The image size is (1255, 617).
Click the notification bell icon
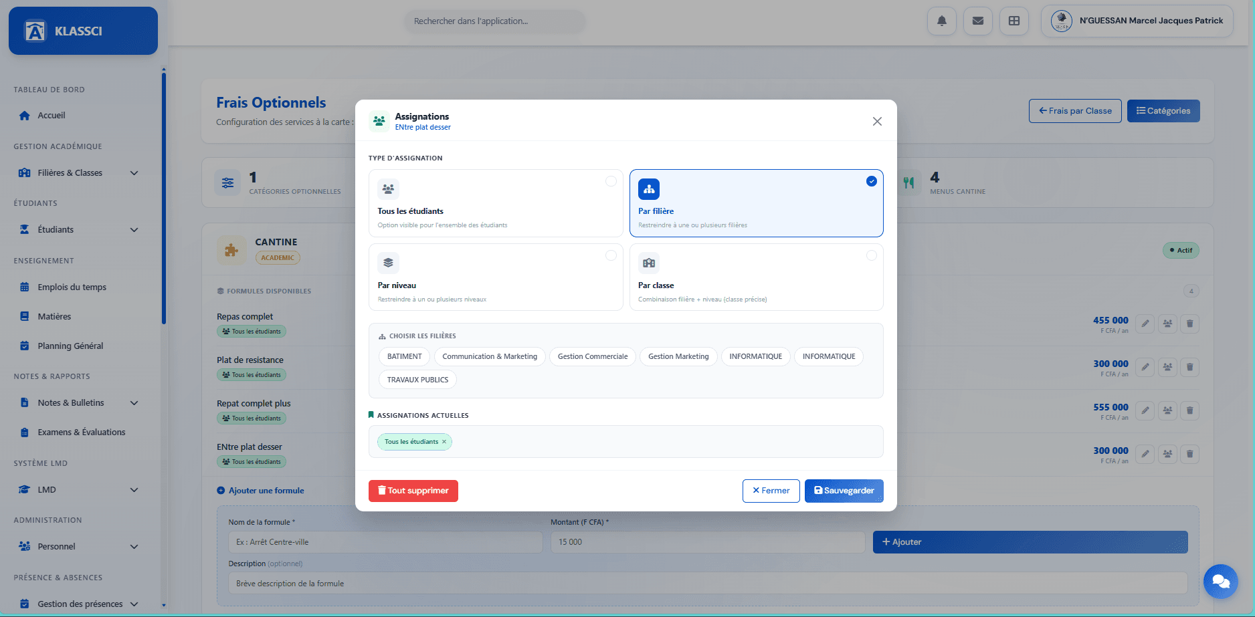[941, 21]
